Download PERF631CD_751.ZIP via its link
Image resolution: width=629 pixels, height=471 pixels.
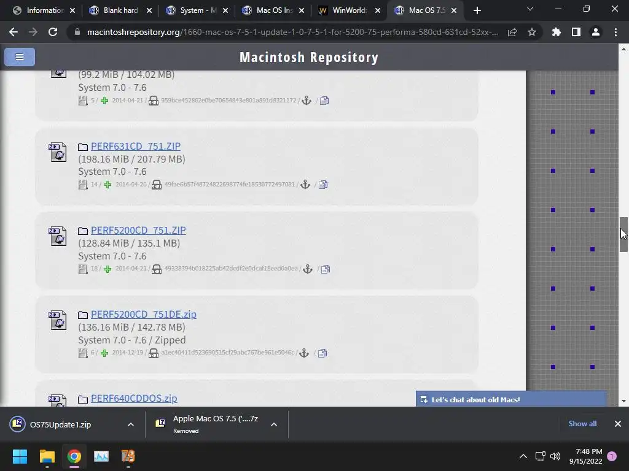click(136, 146)
